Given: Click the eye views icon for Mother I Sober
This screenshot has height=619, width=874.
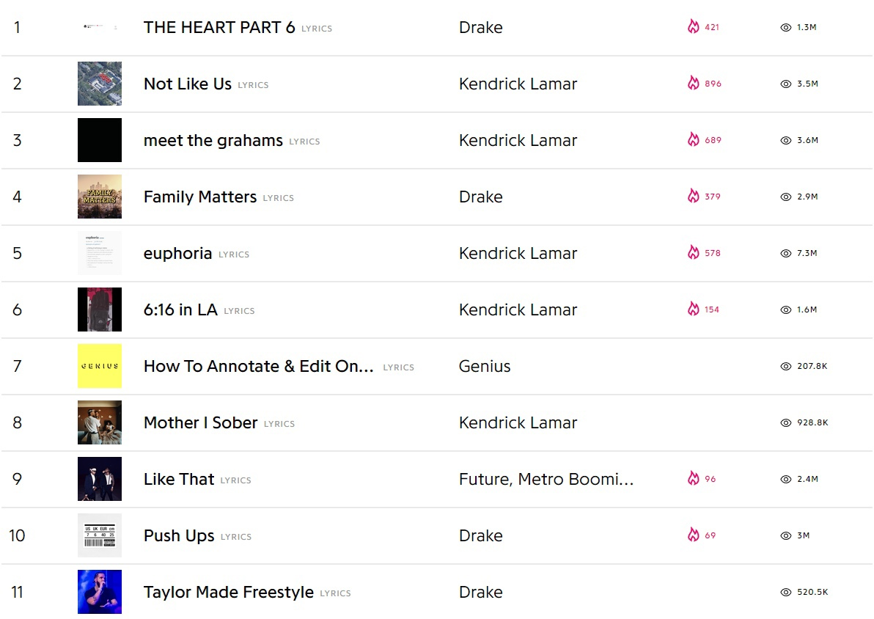Looking at the screenshot, I should pos(786,423).
